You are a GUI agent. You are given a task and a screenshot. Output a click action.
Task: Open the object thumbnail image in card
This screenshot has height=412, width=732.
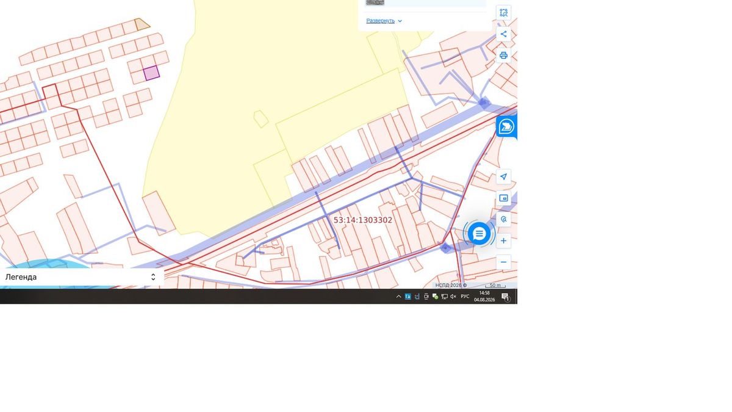375,2
